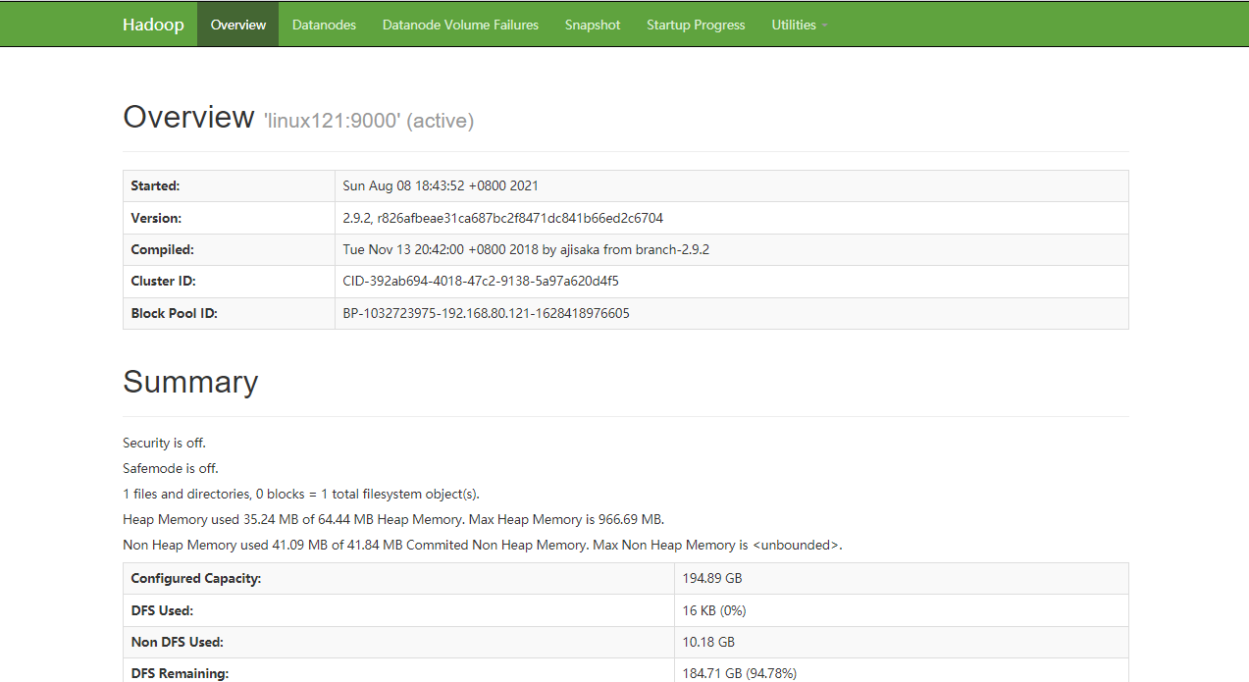Select the Heap Memory used line
Image resolution: width=1249 pixels, height=682 pixels.
tap(393, 519)
